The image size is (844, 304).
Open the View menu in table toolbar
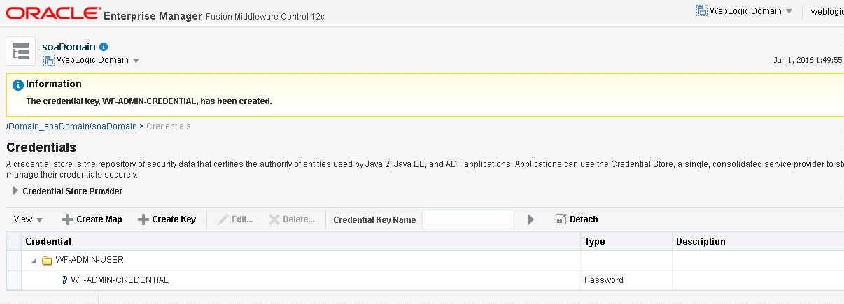pos(28,219)
